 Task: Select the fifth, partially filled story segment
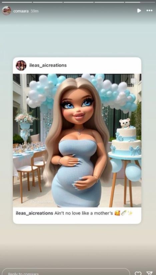coord(140,2)
